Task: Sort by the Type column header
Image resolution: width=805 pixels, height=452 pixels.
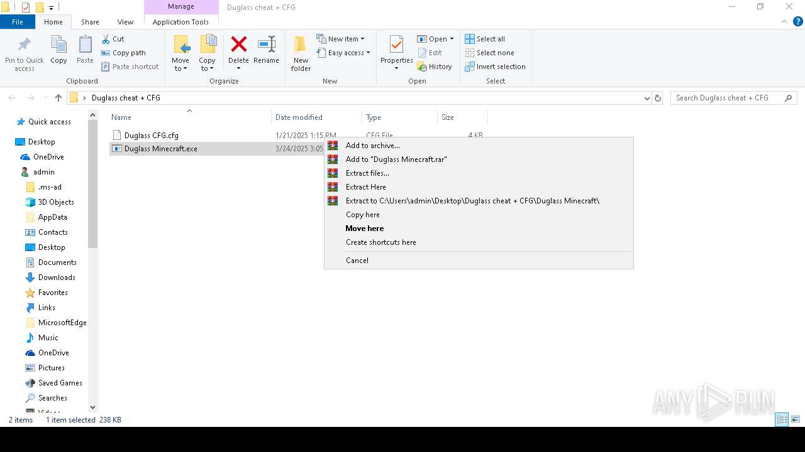Action: point(400,117)
